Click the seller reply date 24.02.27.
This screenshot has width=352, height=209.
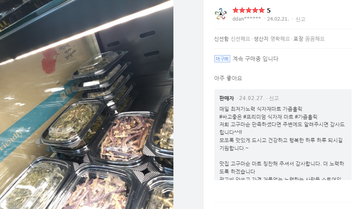pos(252,98)
